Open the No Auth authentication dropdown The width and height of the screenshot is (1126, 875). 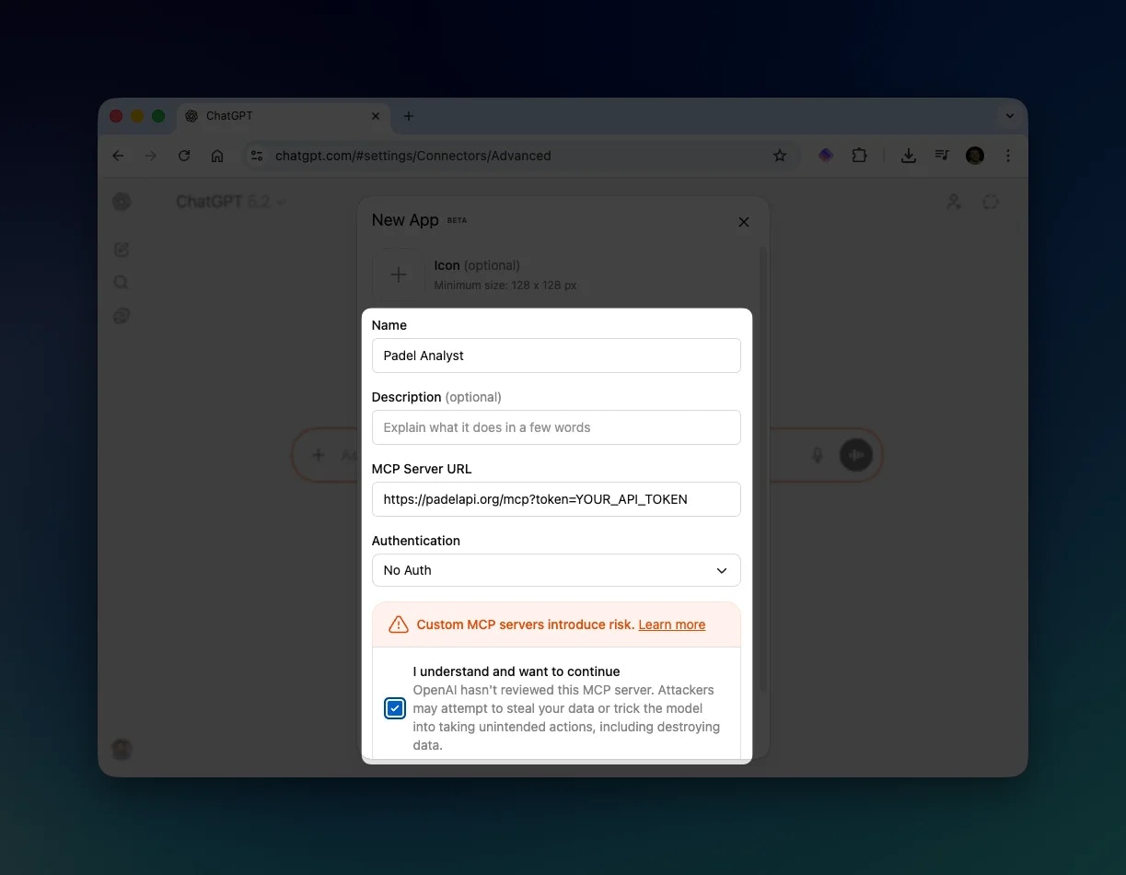click(x=556, y=570)
